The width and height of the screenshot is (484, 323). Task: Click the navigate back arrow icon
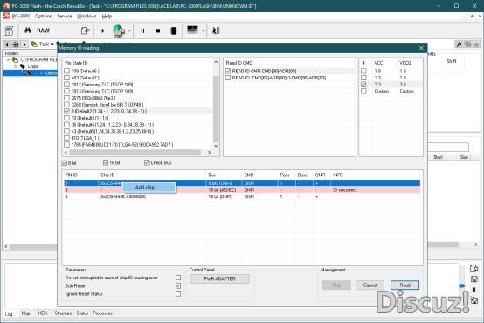pyautogui.click(x=7, y=45)
